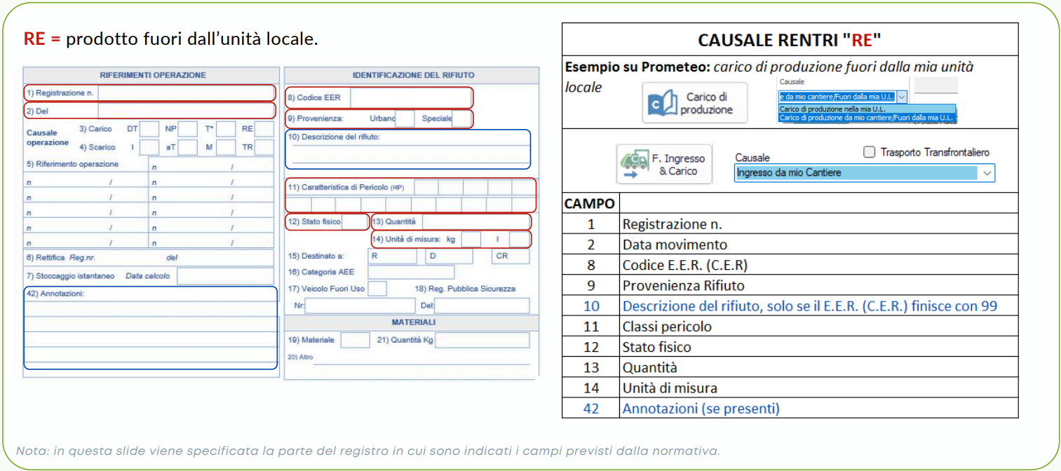This screenshot has width=1061, height=471.
Task: Click into the Codice EER field
Action: point(410,98)
